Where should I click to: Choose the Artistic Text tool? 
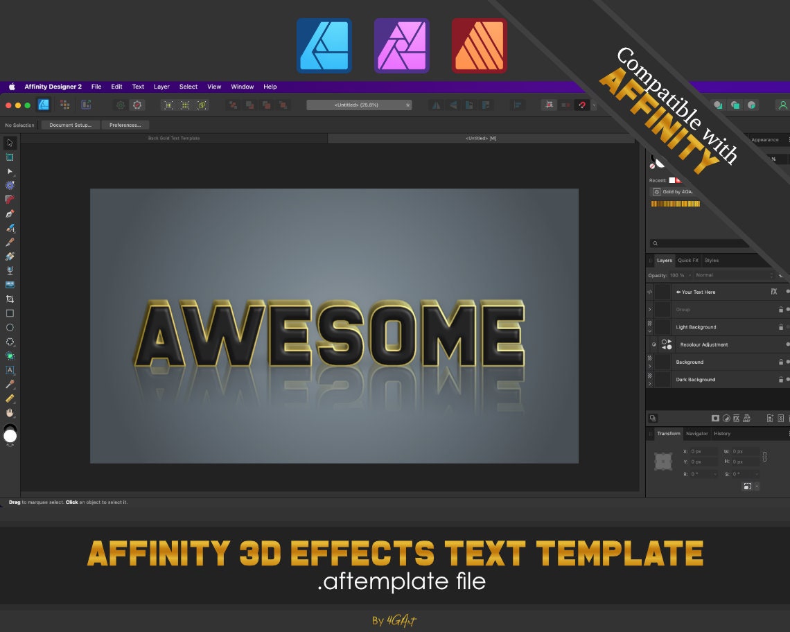pos(10,371)
